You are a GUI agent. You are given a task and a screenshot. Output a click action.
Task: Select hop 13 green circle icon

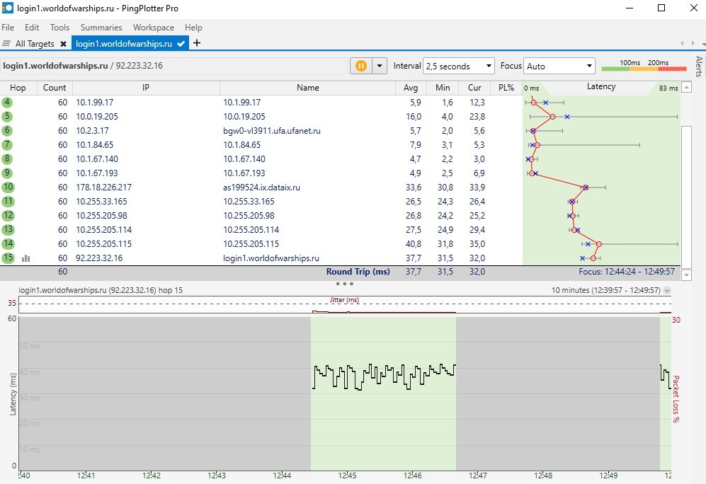8,230
